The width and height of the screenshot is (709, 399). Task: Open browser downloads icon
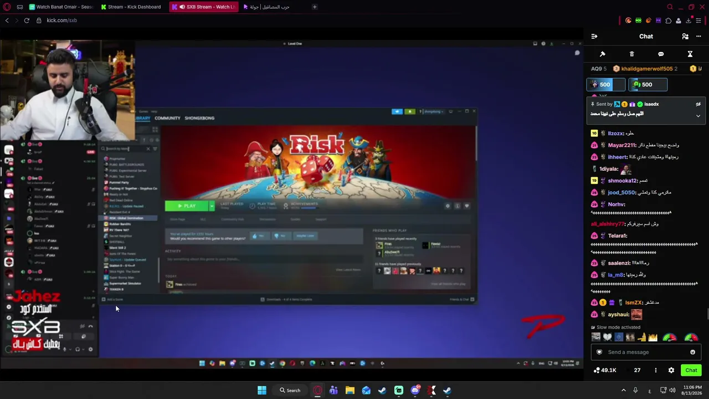click(689, 21)
